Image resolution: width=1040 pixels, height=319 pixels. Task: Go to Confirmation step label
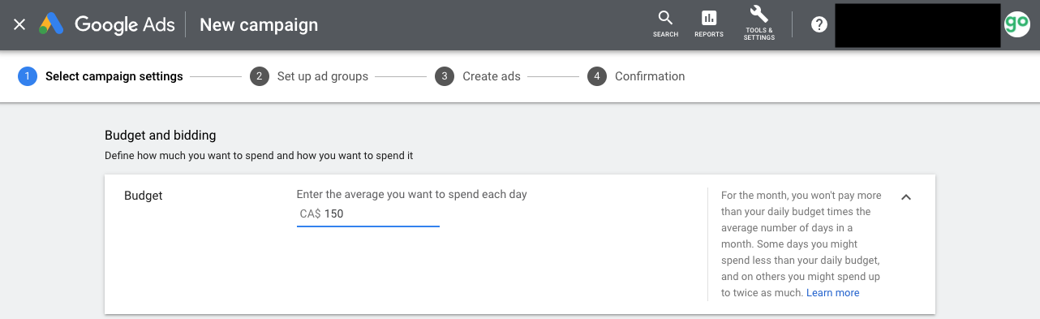coord(650,76)
